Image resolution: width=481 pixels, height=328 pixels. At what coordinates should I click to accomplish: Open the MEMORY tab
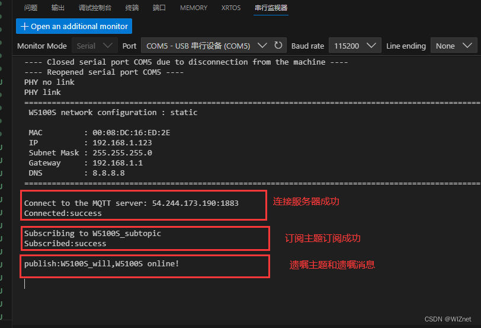(194, 8)
